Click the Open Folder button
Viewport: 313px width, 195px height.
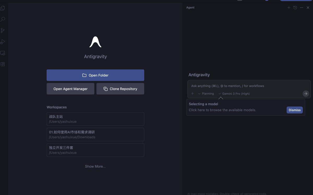tap(95, 75)
